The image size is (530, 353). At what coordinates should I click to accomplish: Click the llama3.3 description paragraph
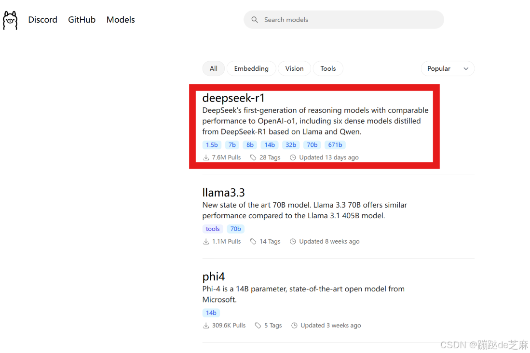coord(305,210)
